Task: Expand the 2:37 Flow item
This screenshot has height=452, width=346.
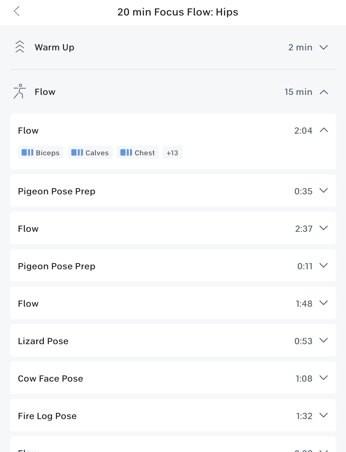Action: 323,228
